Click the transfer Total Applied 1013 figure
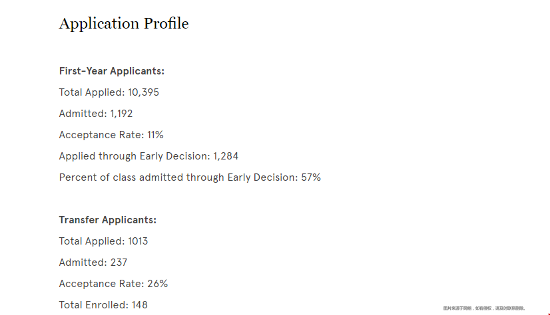This screenshot has width=550, height=315. click(138, 241)
